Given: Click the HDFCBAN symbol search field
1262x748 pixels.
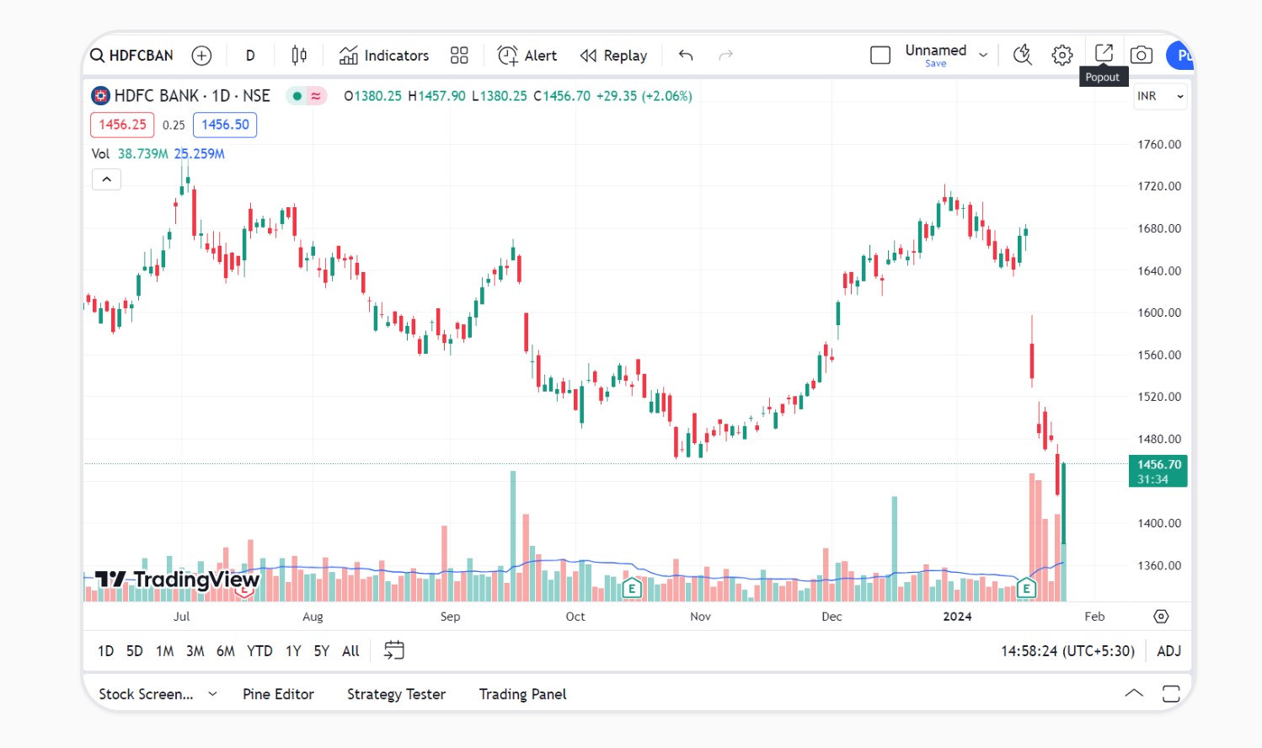Looking at the screenshot, I should click(x=132, y=56).
